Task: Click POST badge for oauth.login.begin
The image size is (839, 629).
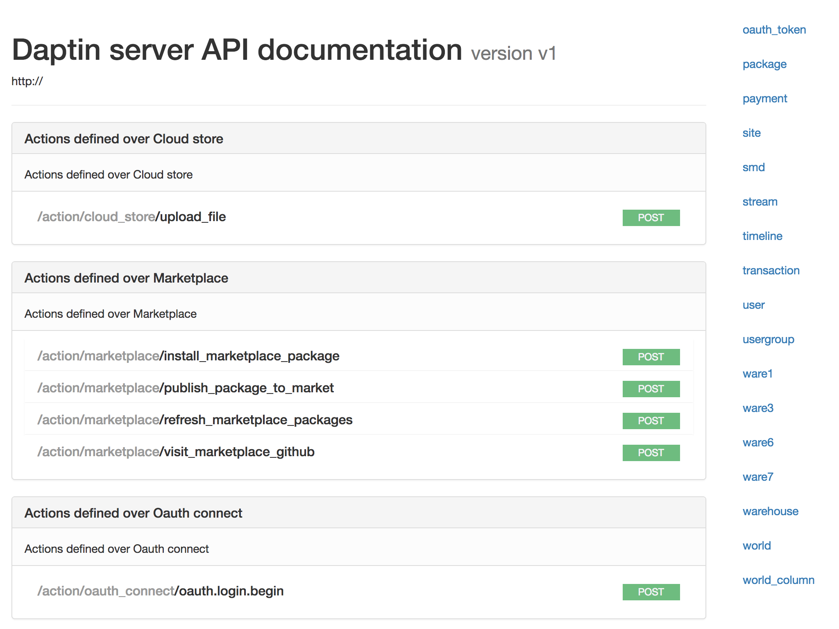Action: pos(651,592)
